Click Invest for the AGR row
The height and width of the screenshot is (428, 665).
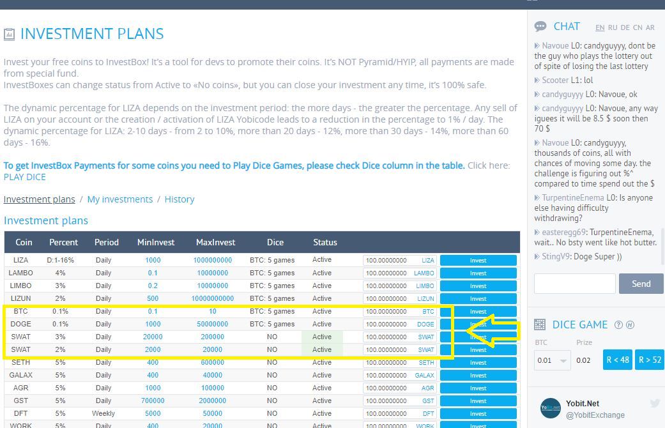tap(478, 388)
